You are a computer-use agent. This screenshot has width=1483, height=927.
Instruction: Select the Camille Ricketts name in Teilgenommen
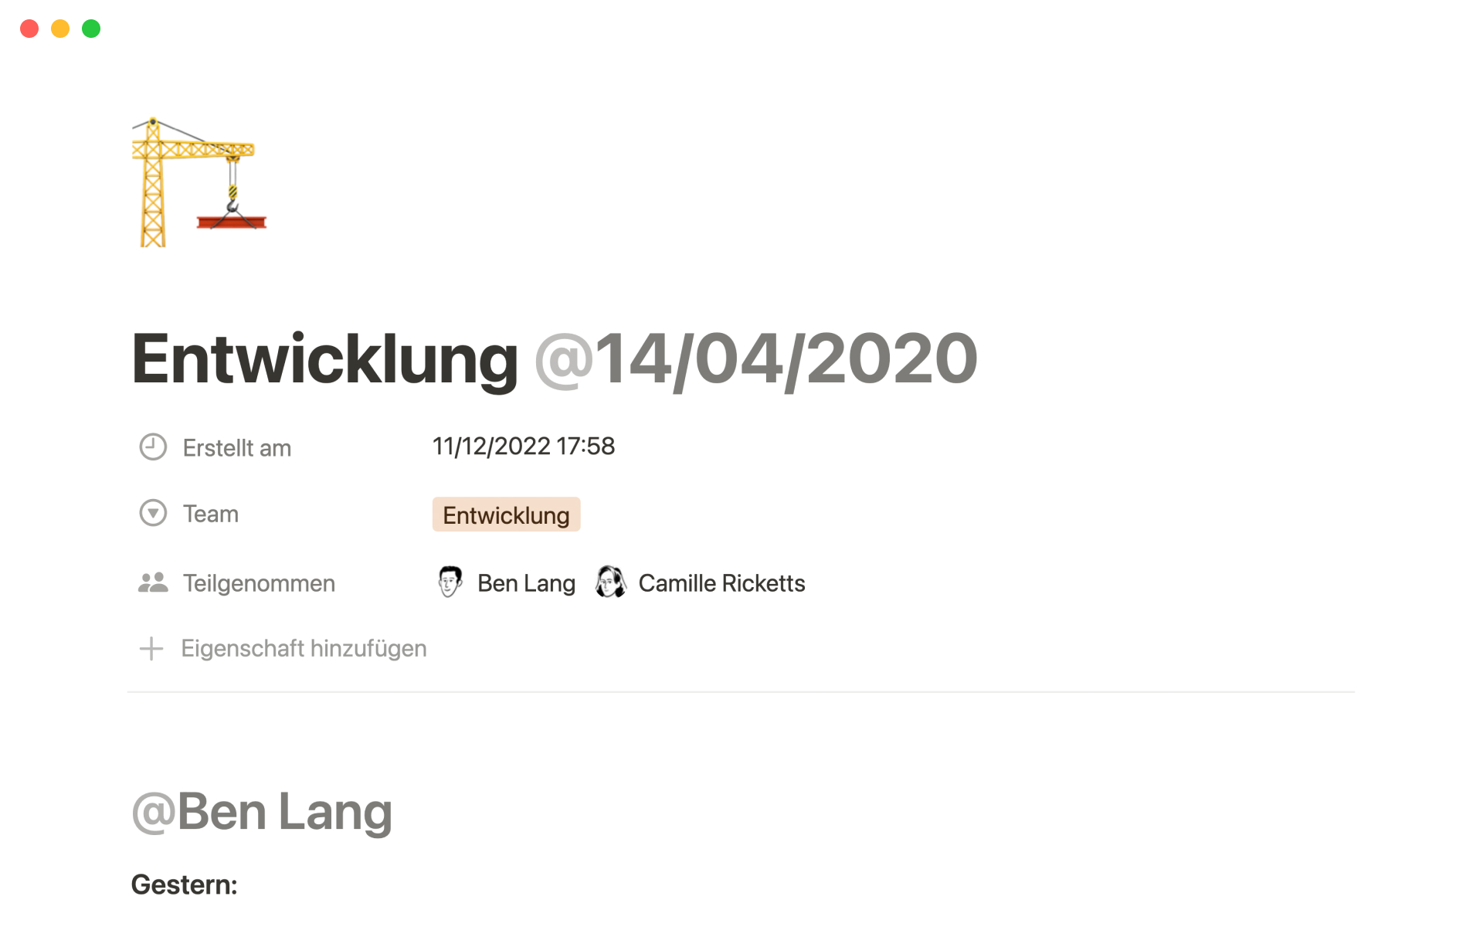721,584
